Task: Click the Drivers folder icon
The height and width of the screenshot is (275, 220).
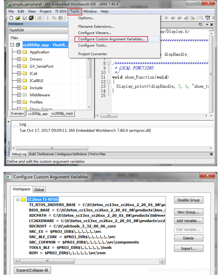Action: coord(25,59)
